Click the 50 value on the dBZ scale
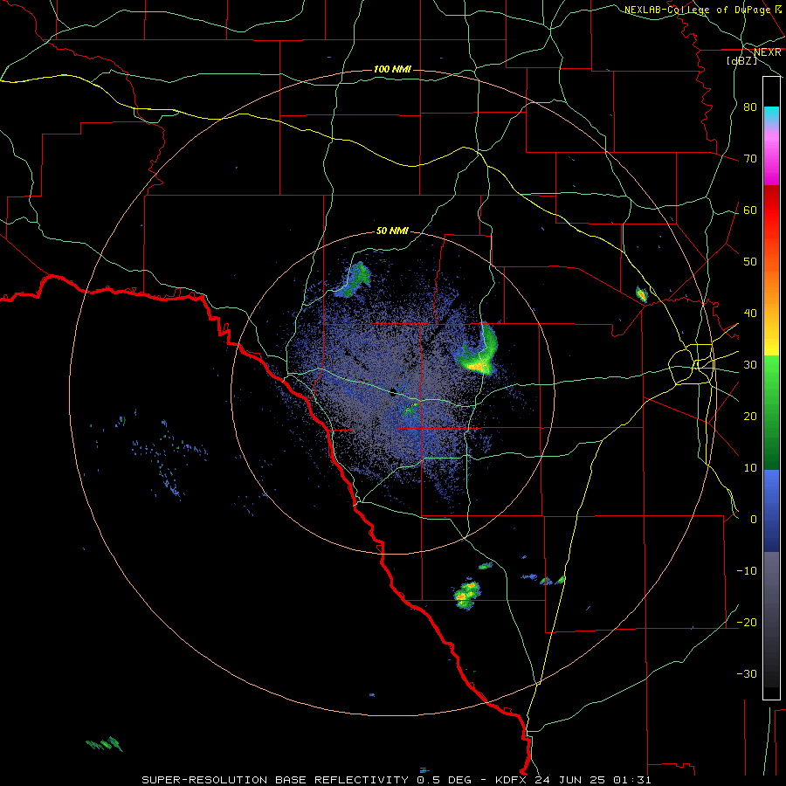Image resolution: width=786 pixels, height=786 pixels. [750, 262]
